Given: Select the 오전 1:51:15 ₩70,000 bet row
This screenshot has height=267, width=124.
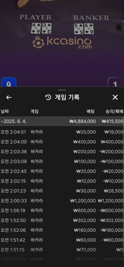Looking at the screenshot, I should coord(62,250).
